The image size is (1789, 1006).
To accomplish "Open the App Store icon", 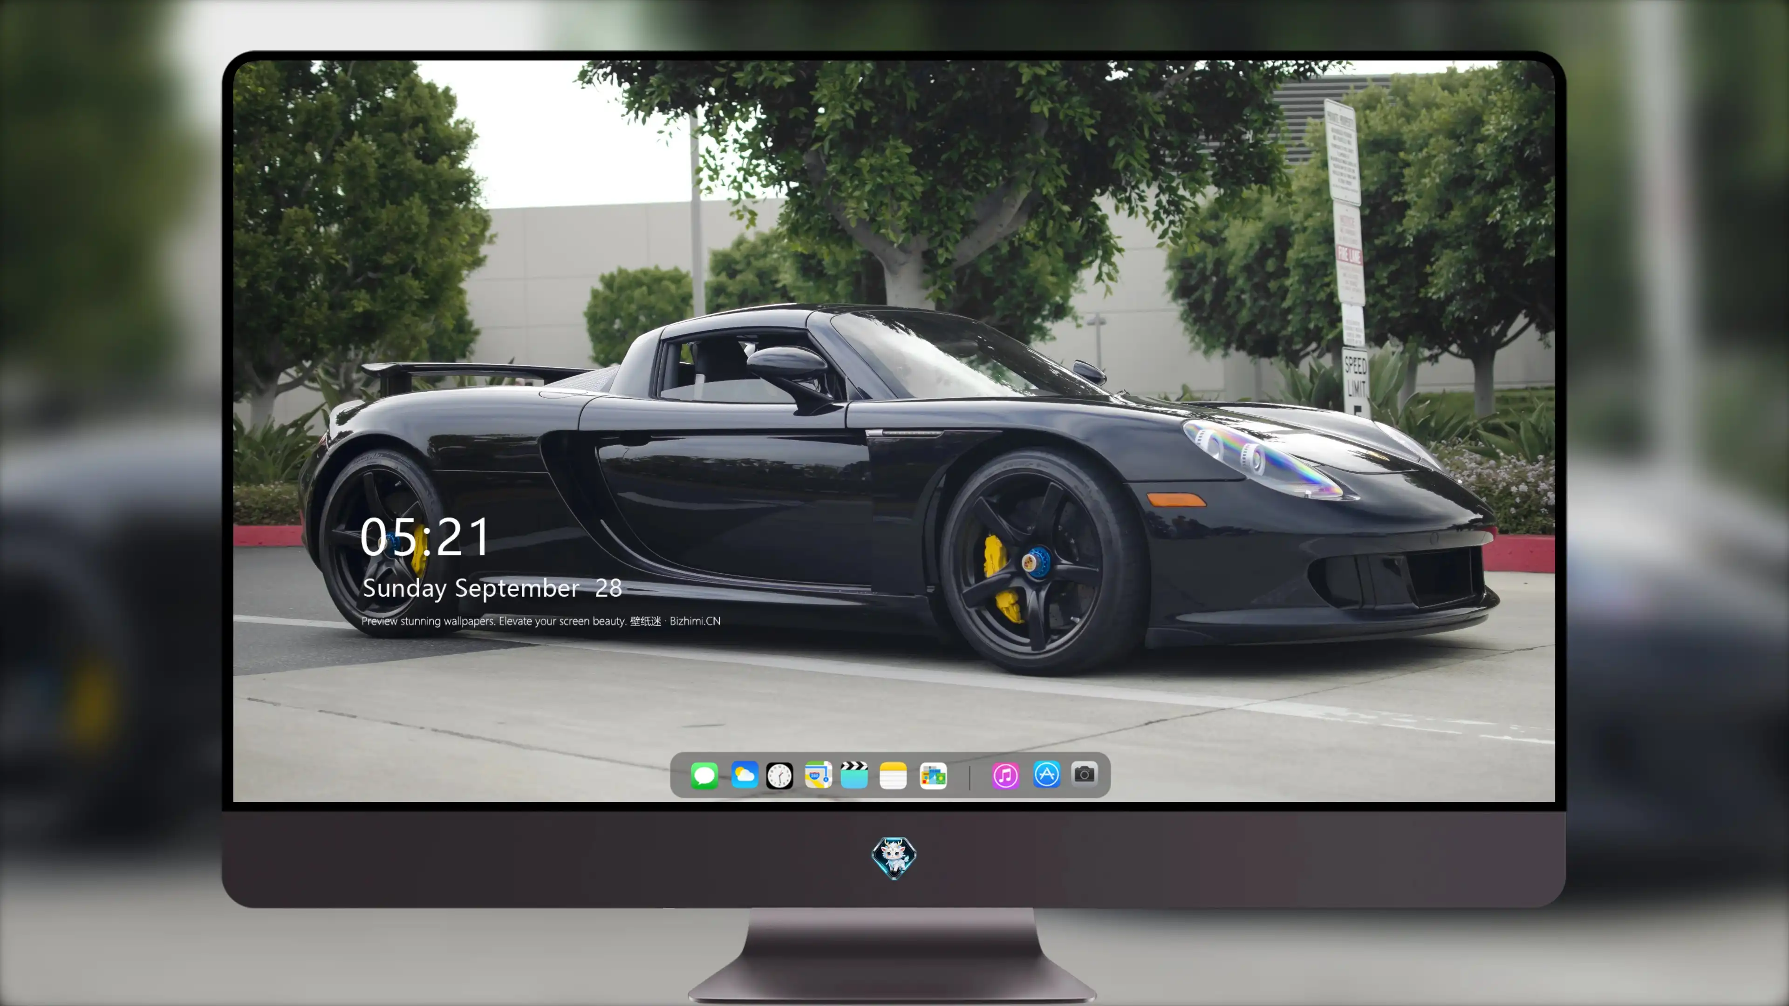I will [1046, 775].
